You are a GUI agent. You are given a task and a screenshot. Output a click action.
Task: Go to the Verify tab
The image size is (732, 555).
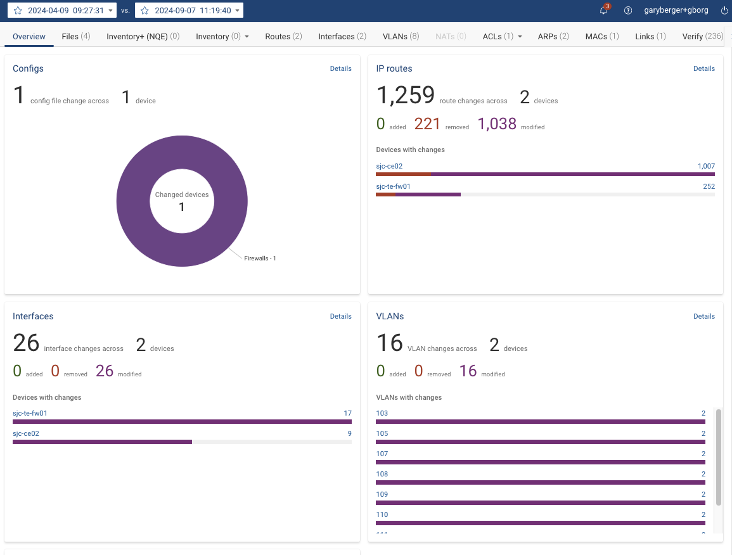(702, 37)
